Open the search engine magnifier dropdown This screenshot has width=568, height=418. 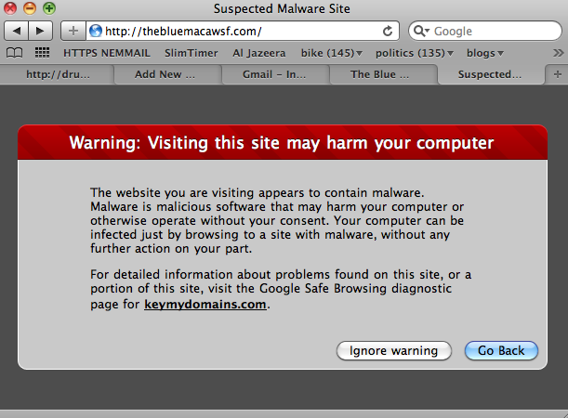tap(421, 32)
